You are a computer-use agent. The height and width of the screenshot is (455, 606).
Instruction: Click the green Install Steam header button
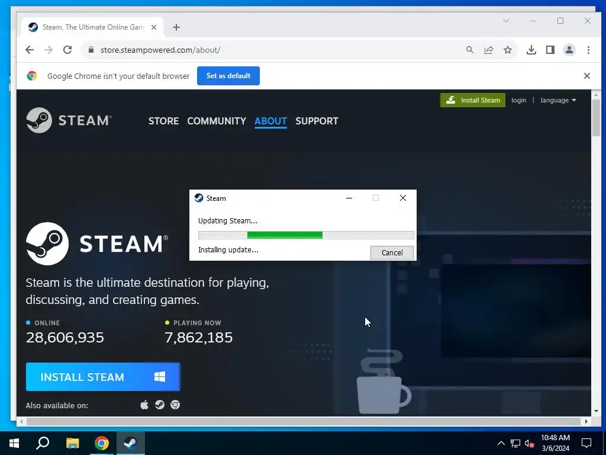[x=473, y=100]
